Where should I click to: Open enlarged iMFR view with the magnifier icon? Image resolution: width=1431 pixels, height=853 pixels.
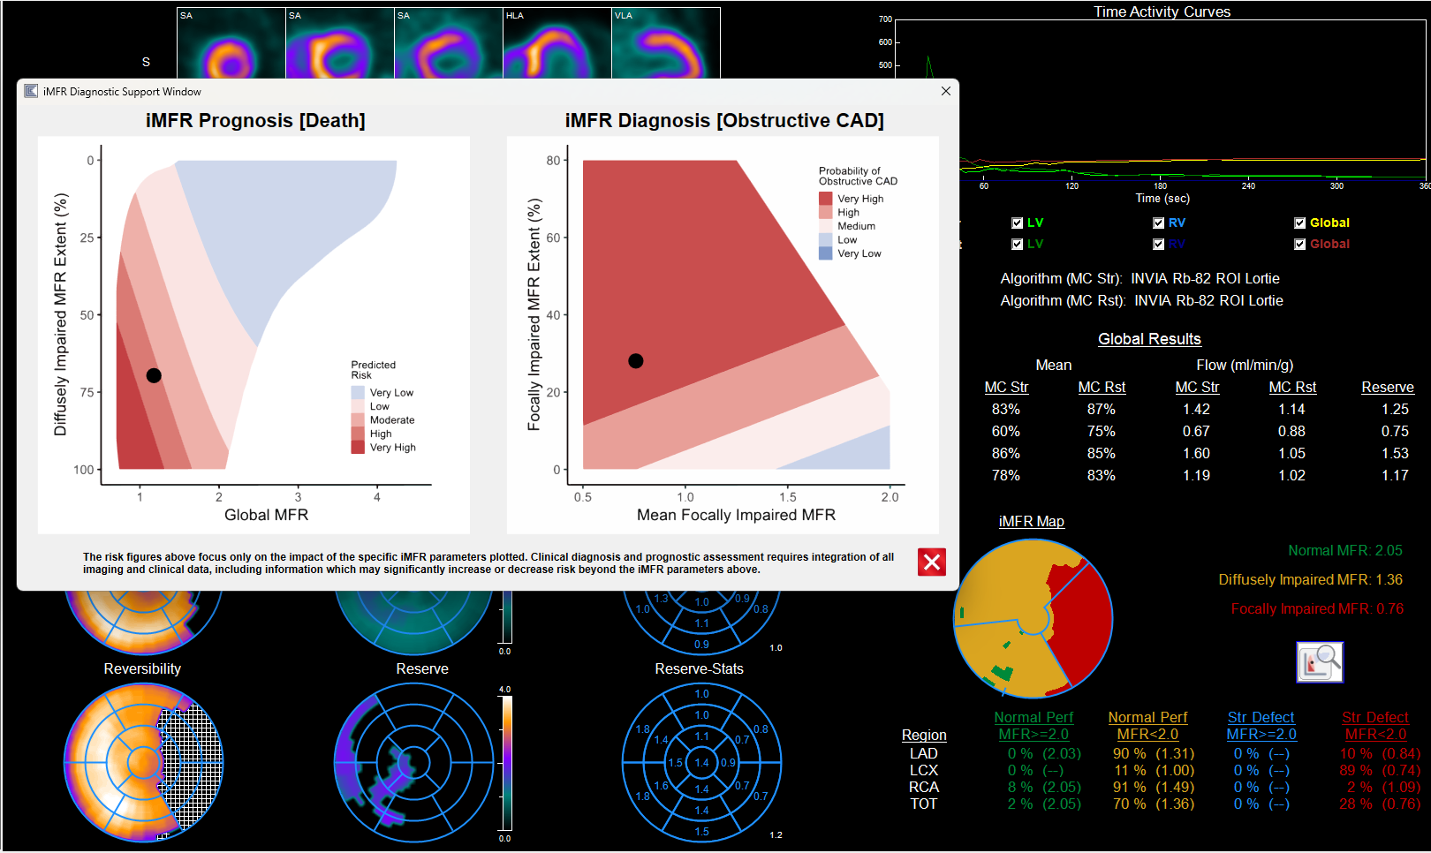coord(1320,662)
